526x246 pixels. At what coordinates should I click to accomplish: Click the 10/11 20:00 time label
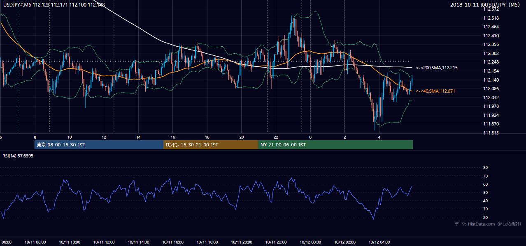pyautogui.click(x=242, y=242)
